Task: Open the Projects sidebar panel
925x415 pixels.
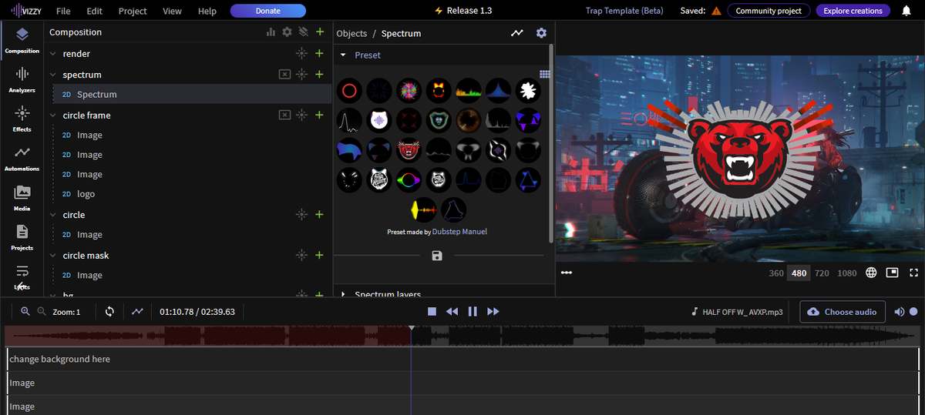Action: pyautogui.click(x=22, y=237)
